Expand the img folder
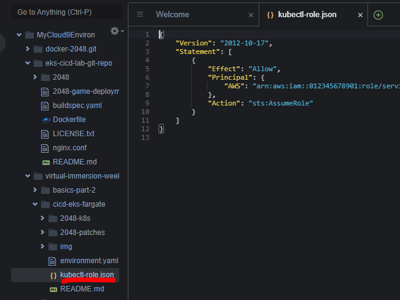 42,246
